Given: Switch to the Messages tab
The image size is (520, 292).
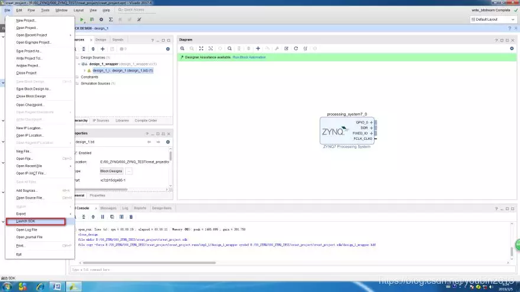Looking at the screenshot, I should pos(109,208).
